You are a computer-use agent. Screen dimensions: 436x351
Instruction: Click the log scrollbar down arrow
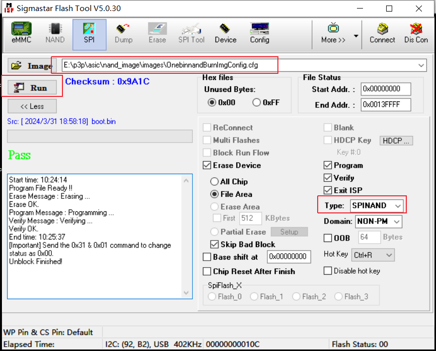pyautogui.click(x=186, y=293)
